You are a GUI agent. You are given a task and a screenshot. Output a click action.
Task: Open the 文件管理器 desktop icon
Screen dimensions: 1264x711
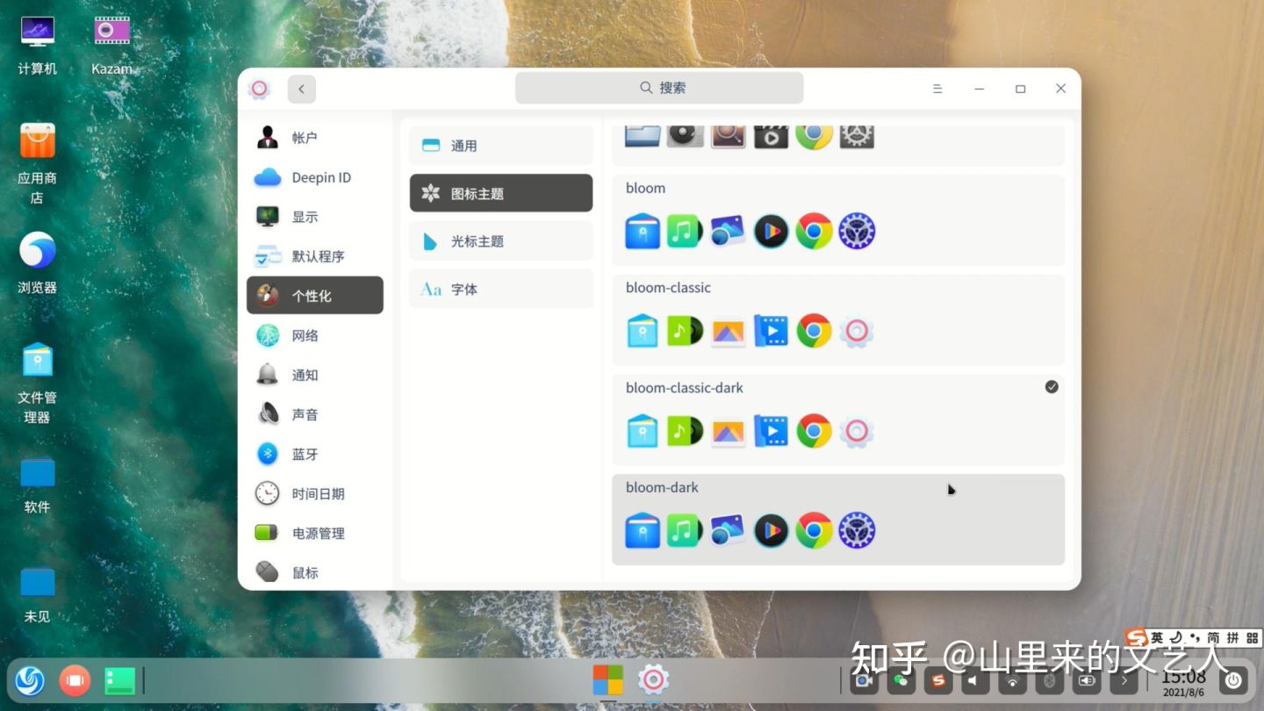coord(38,383)
